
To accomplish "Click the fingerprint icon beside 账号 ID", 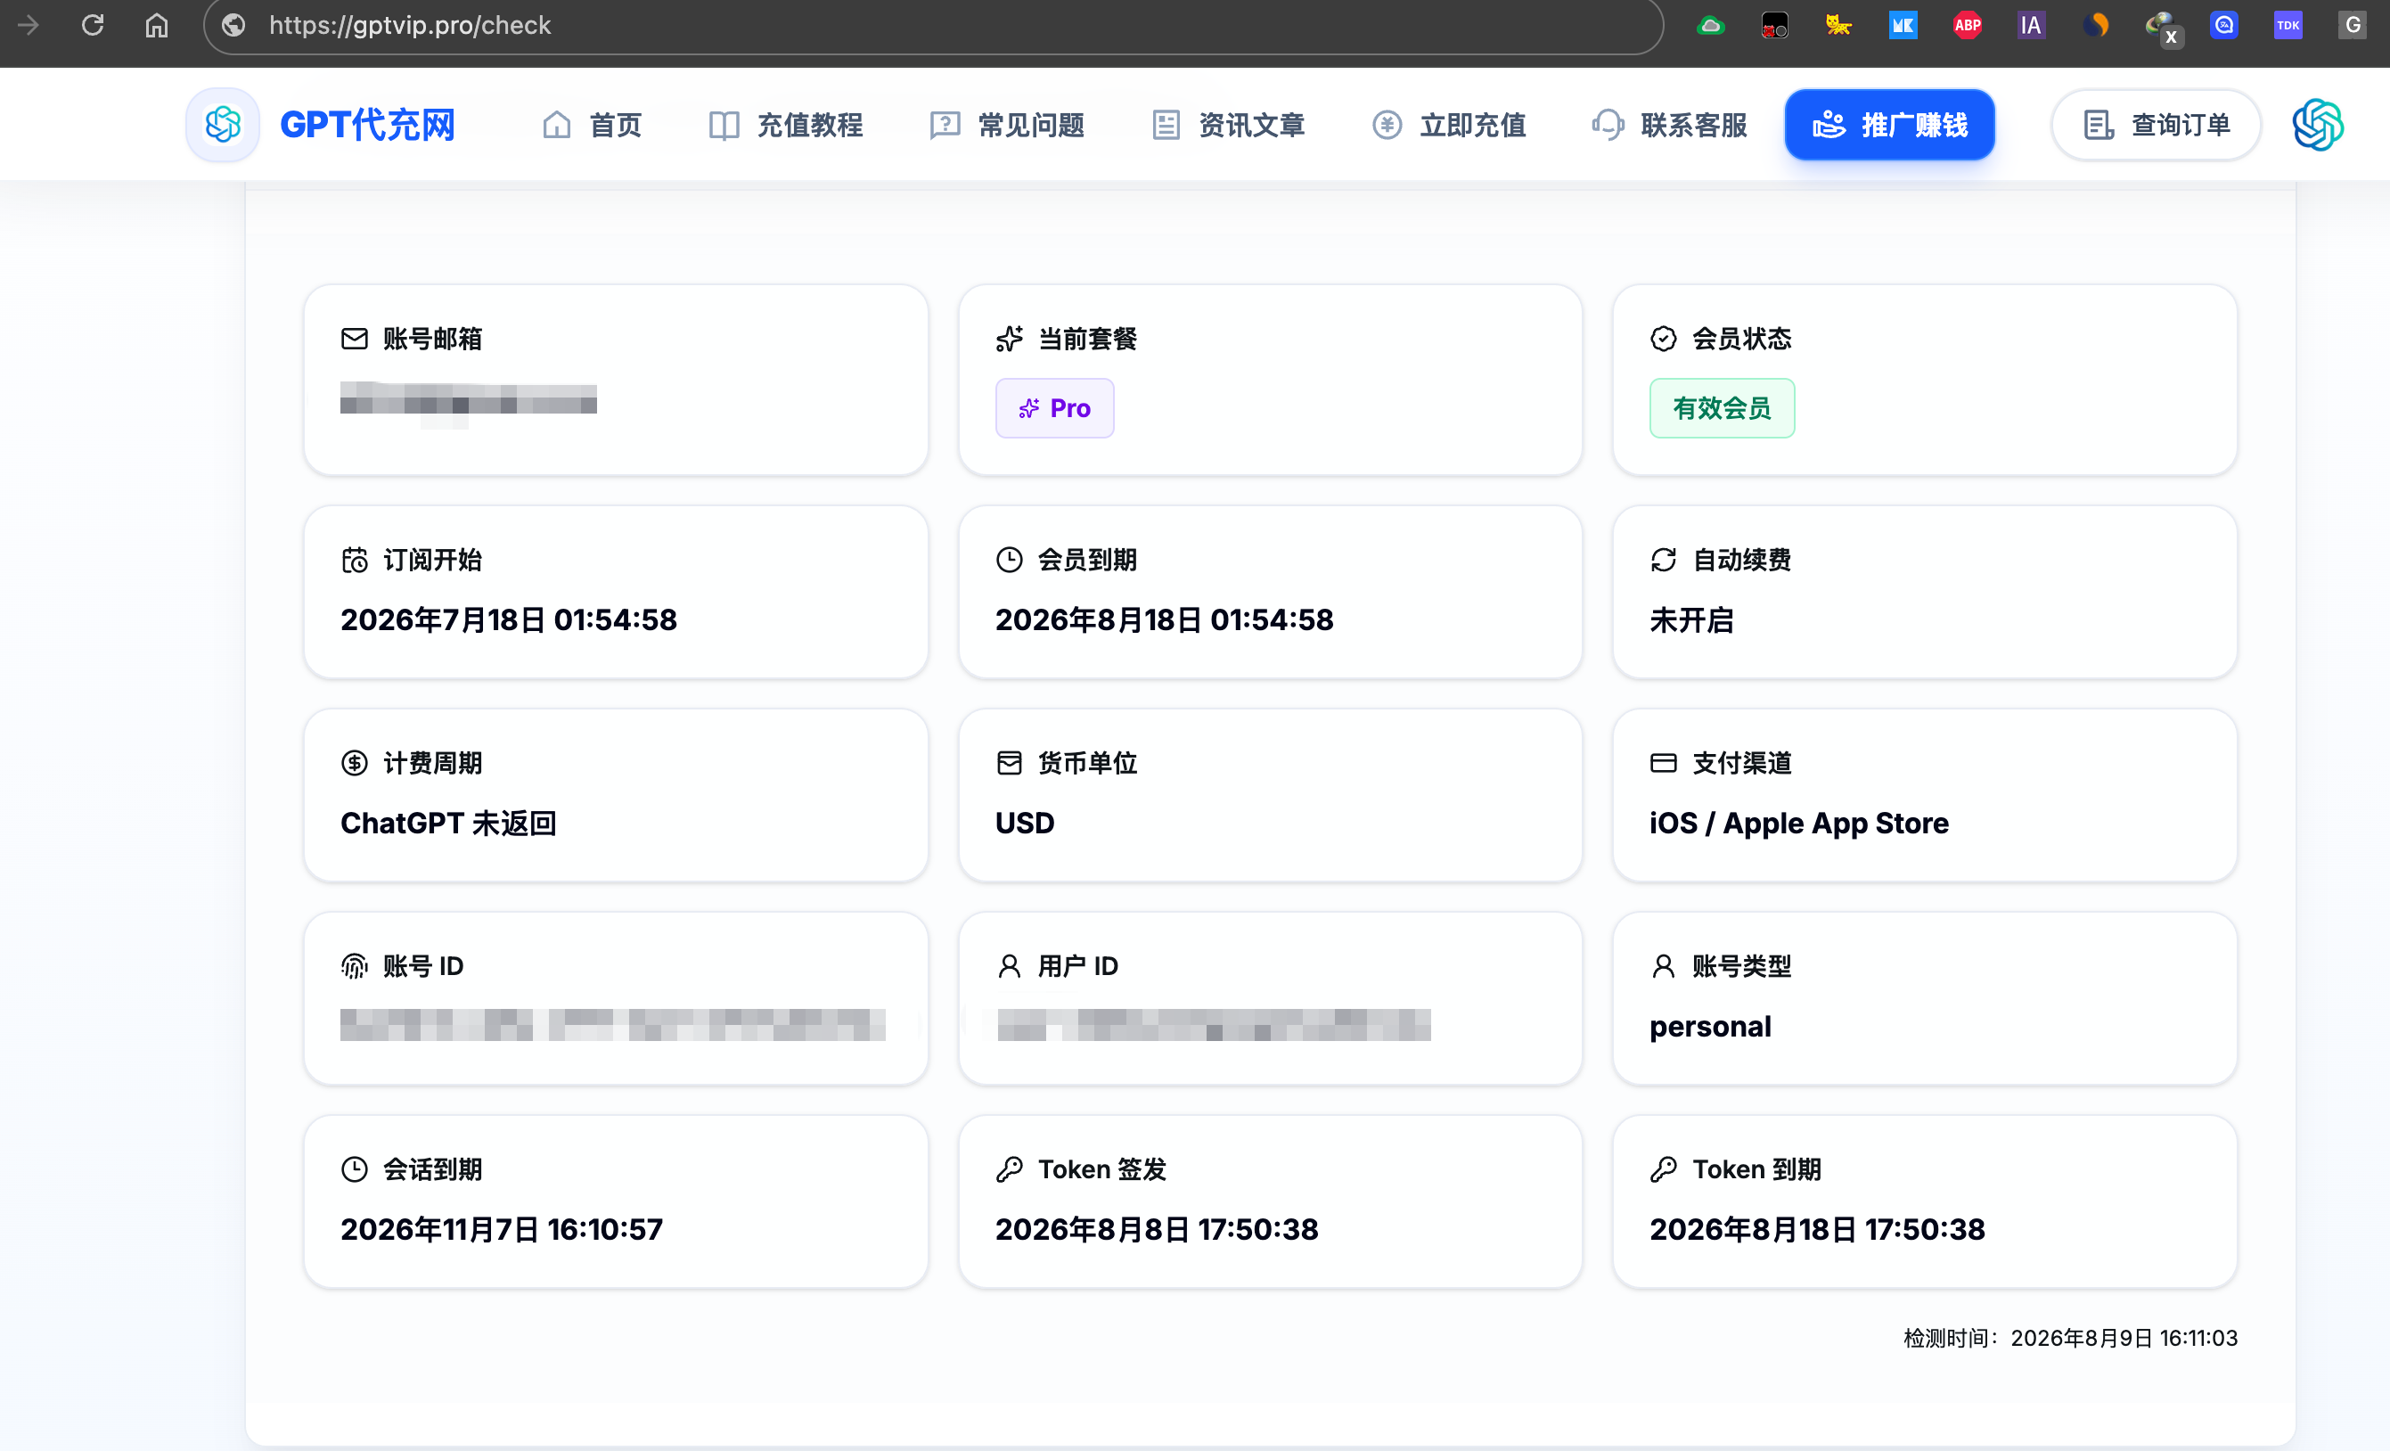I will pos(354,966).
